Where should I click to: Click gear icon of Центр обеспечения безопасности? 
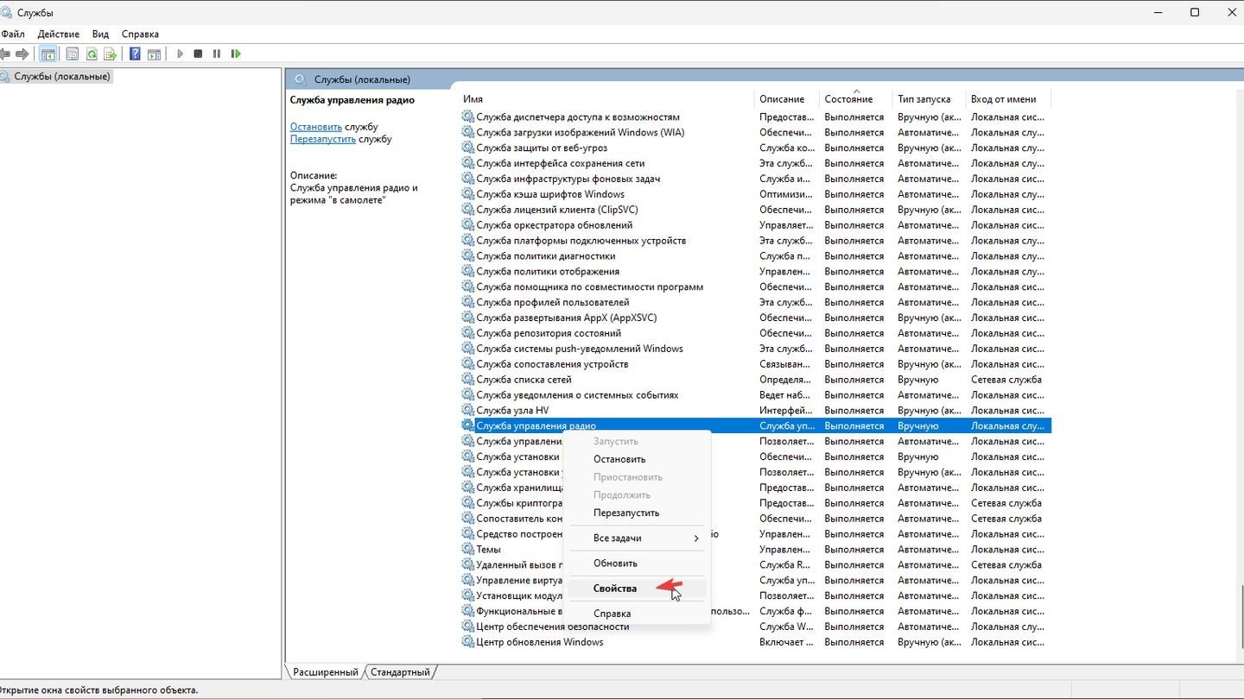468,627
